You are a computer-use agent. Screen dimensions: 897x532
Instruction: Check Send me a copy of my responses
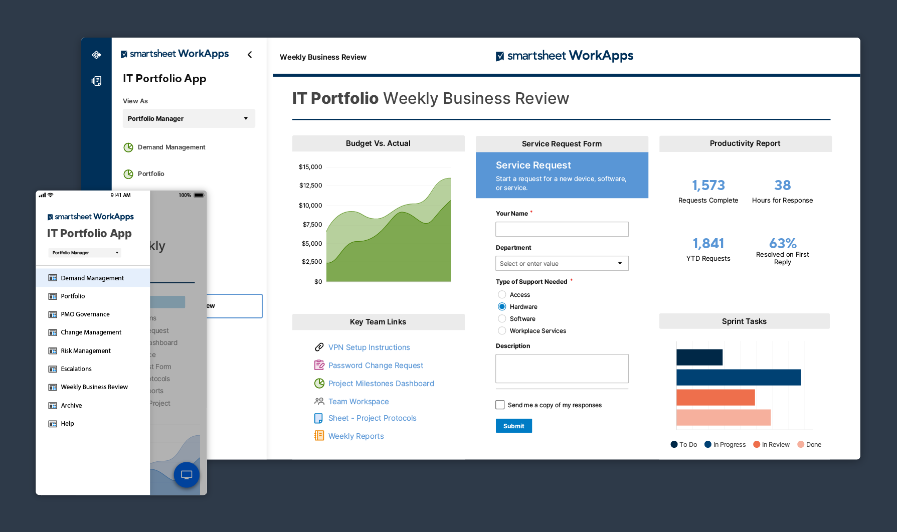(500, 405)
